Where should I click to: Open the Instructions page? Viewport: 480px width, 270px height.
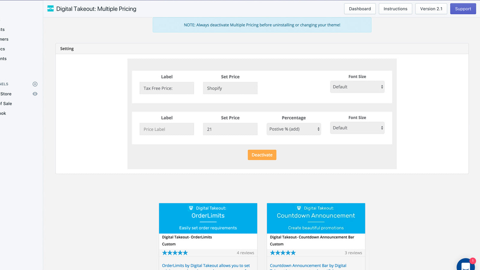pyautogui.click(x=395, y=9)
